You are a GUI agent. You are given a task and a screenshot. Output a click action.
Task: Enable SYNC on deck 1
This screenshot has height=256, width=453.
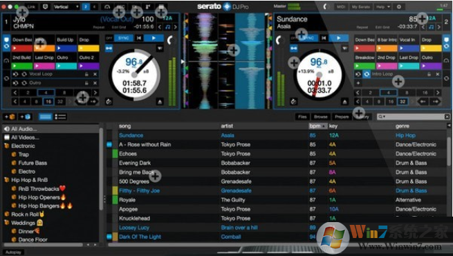(123, 38)
